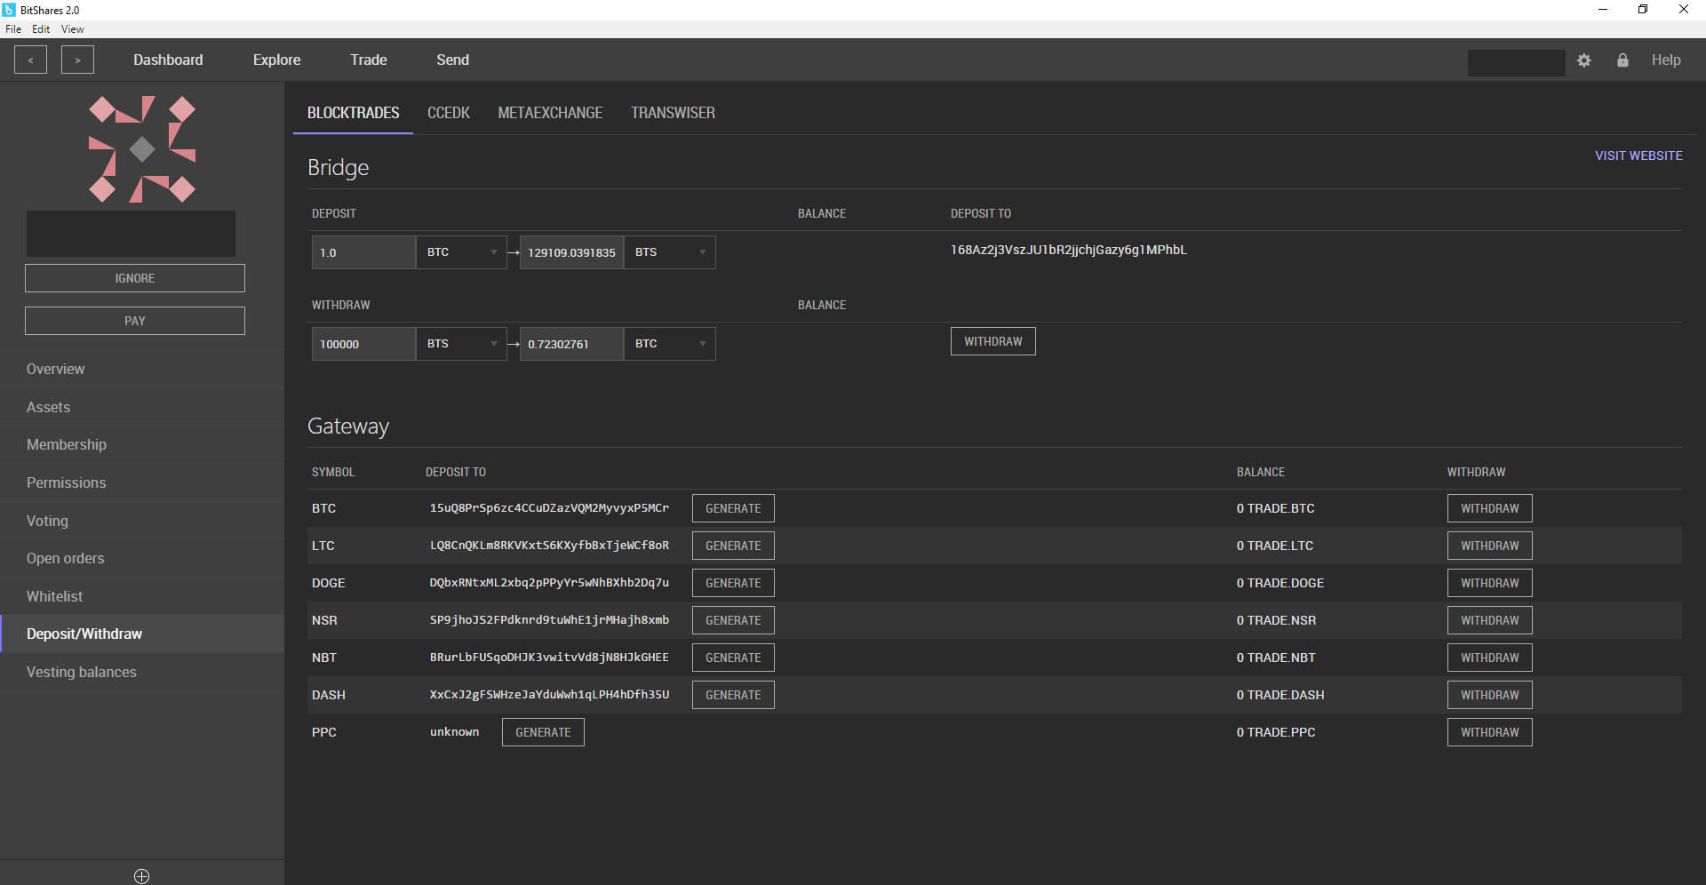Generate a new DOGE deposit address
The image size is (1706, 885).
[x=733, y=583]
